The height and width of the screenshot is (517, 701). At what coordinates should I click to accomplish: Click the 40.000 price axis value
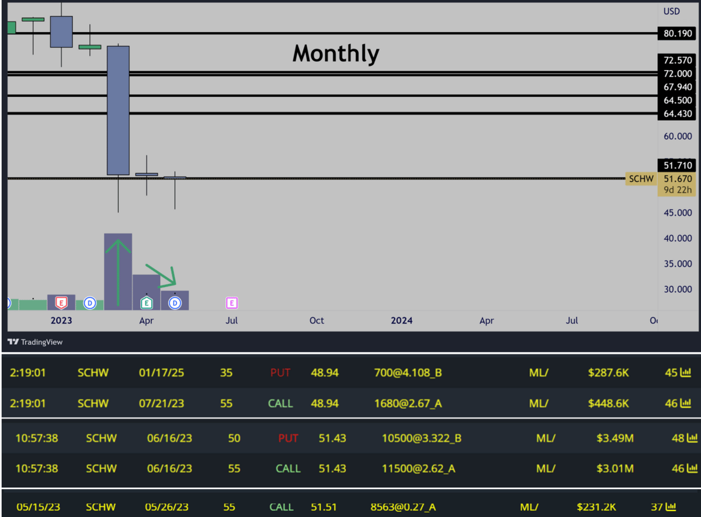678,238
